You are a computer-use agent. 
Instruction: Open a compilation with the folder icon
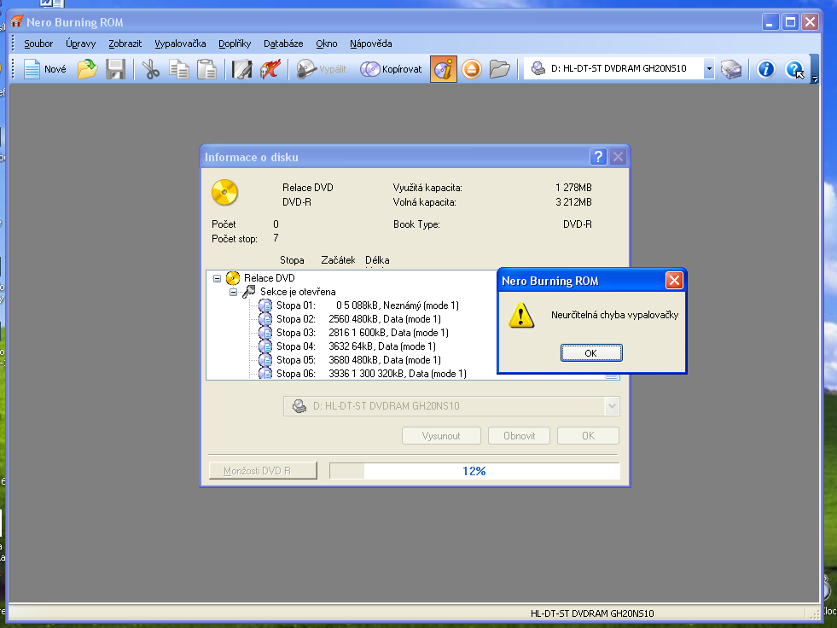(87, 69)
